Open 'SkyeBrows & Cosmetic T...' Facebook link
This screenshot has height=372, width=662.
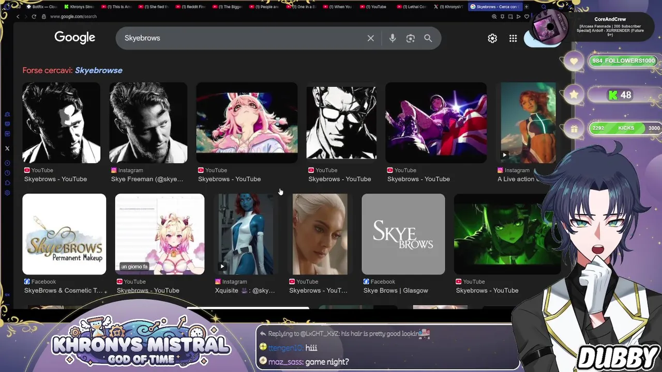point(64,290)
